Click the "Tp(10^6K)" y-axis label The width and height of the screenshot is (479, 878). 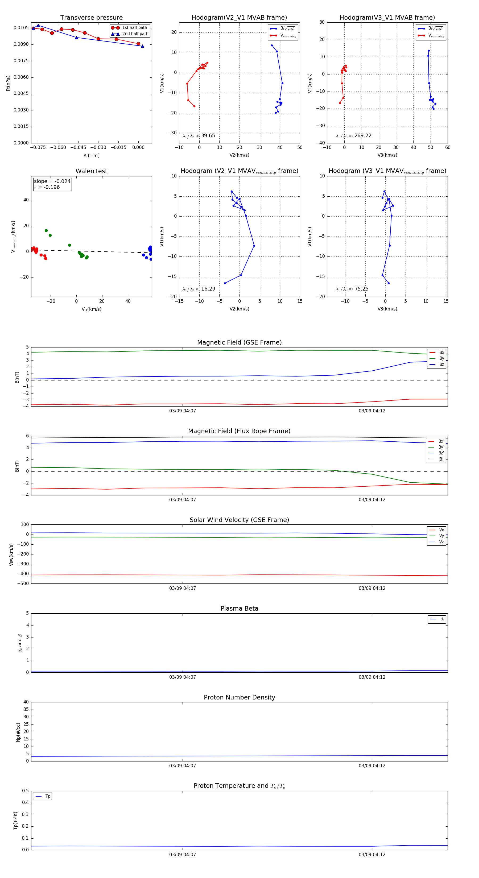(15, 821)
